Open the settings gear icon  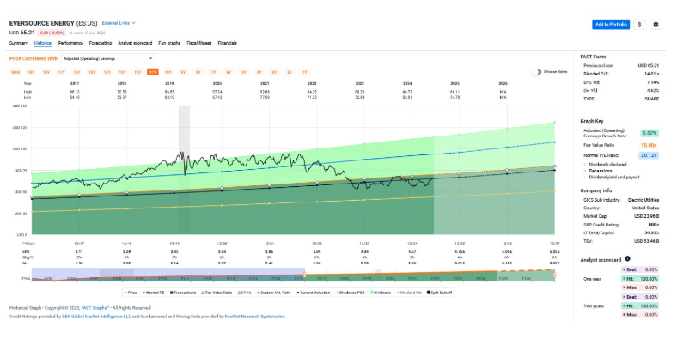pos(656,25)
